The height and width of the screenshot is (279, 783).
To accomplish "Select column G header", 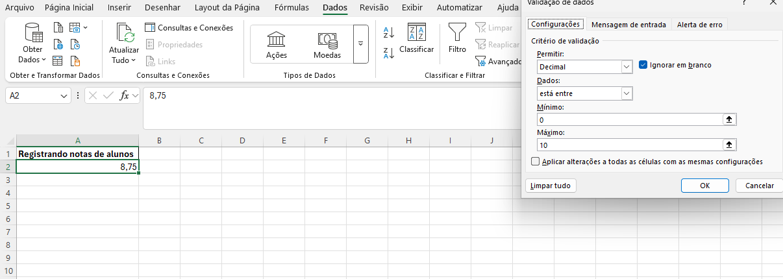I will coord(367,141).
